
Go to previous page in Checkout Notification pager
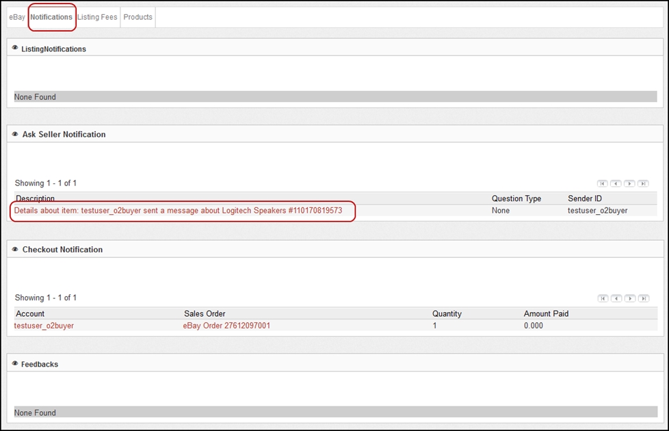[616, 298]
